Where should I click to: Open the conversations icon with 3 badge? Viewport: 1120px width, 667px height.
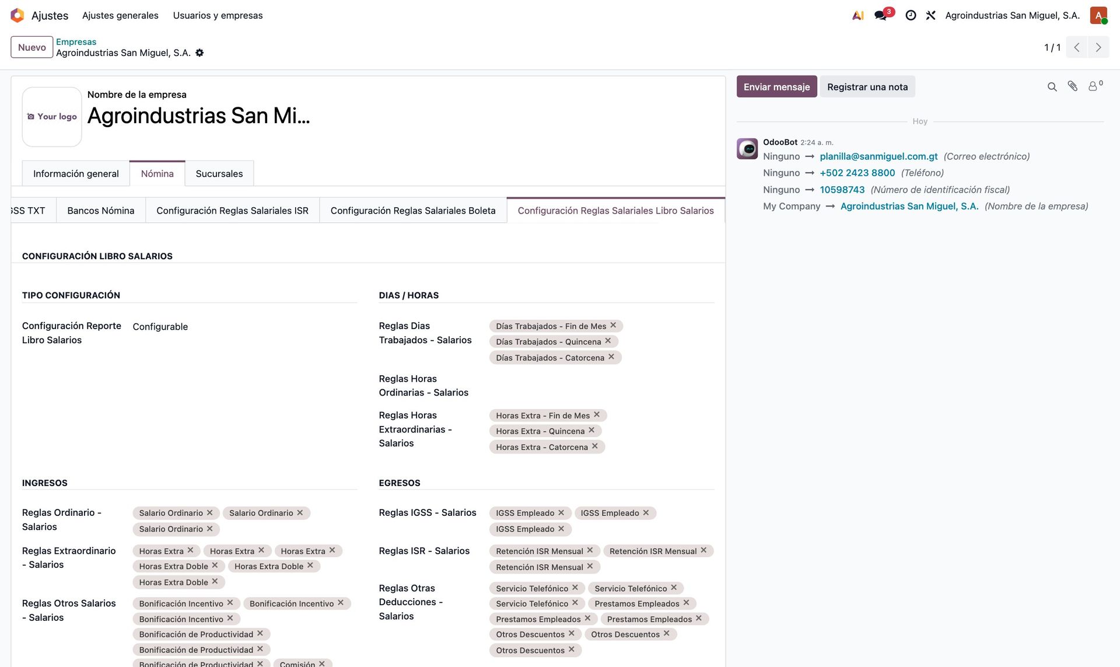click(x=881, y=15)
